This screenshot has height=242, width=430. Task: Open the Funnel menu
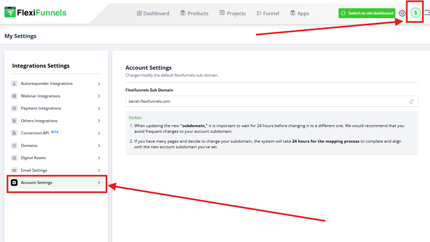[268, 13]
